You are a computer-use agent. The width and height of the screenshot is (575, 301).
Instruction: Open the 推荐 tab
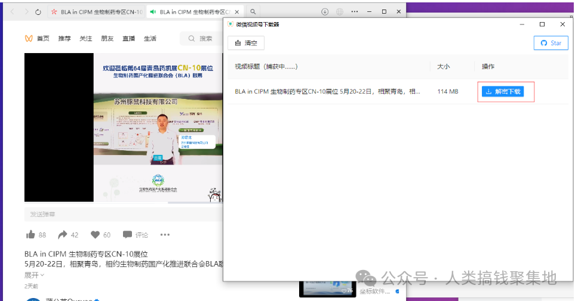coord(64,39)
